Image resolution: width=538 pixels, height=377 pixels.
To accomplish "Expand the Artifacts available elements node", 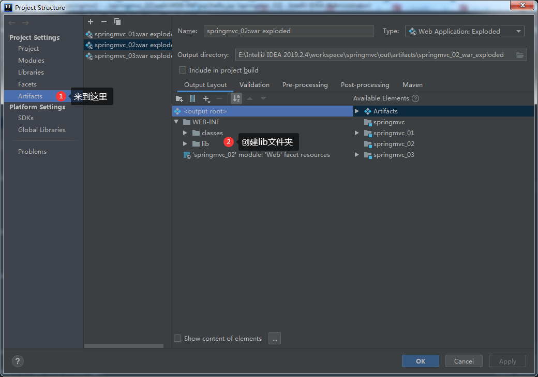I will (357, 111).
